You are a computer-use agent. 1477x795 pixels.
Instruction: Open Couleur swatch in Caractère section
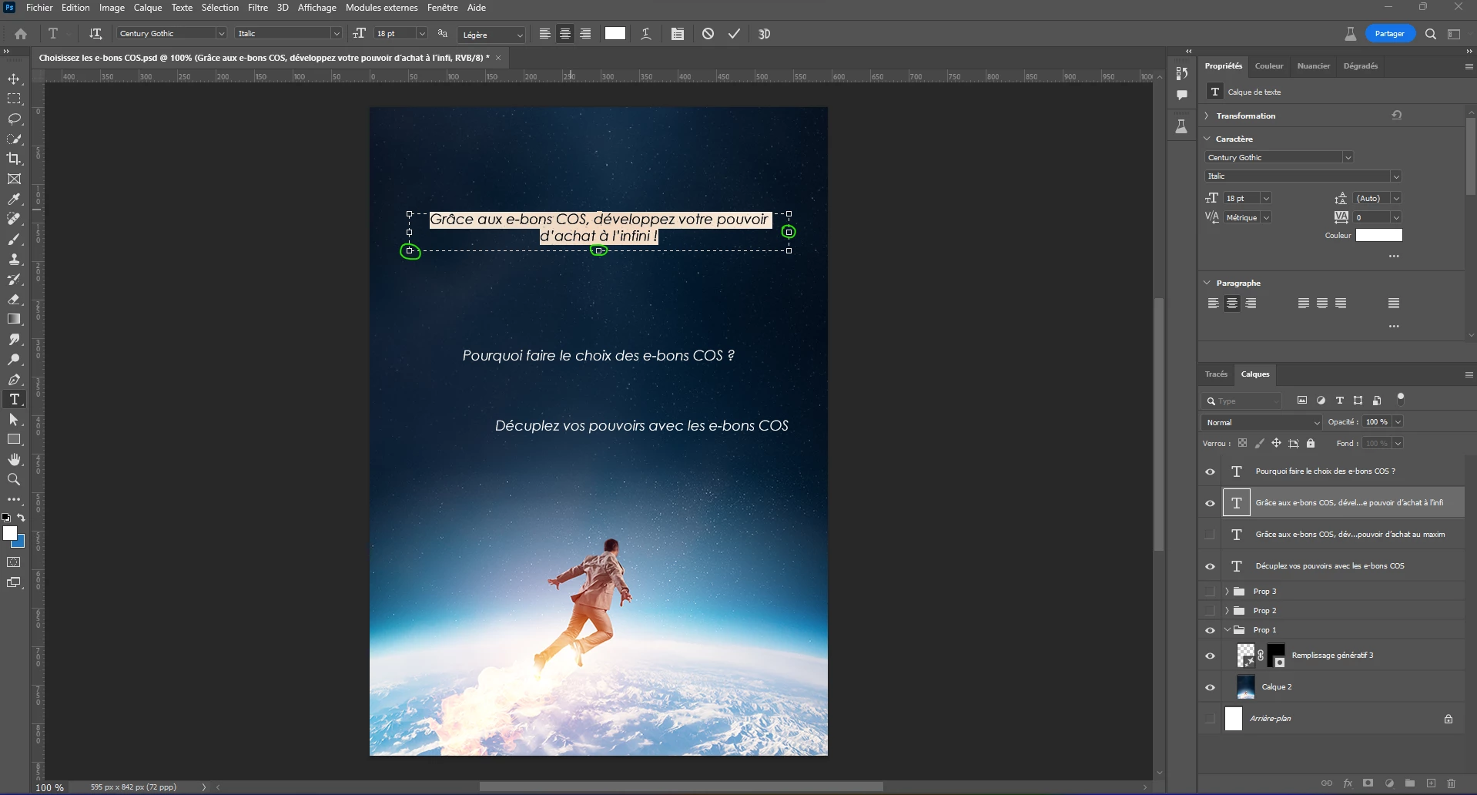tap(1379, 236)
